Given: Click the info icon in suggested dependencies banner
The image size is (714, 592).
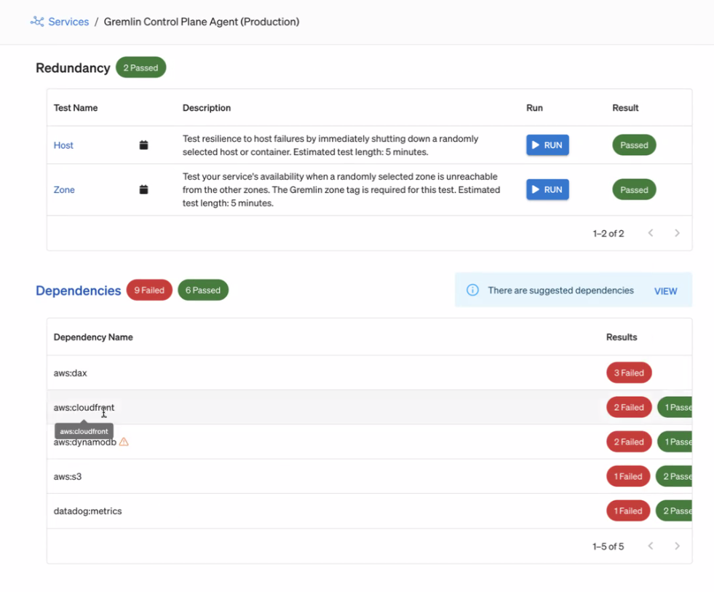Looking at the screenshot, I should [x=472, y=290].
